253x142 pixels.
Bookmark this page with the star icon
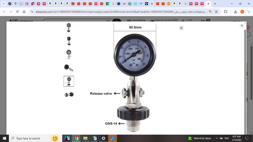point(216,12)
